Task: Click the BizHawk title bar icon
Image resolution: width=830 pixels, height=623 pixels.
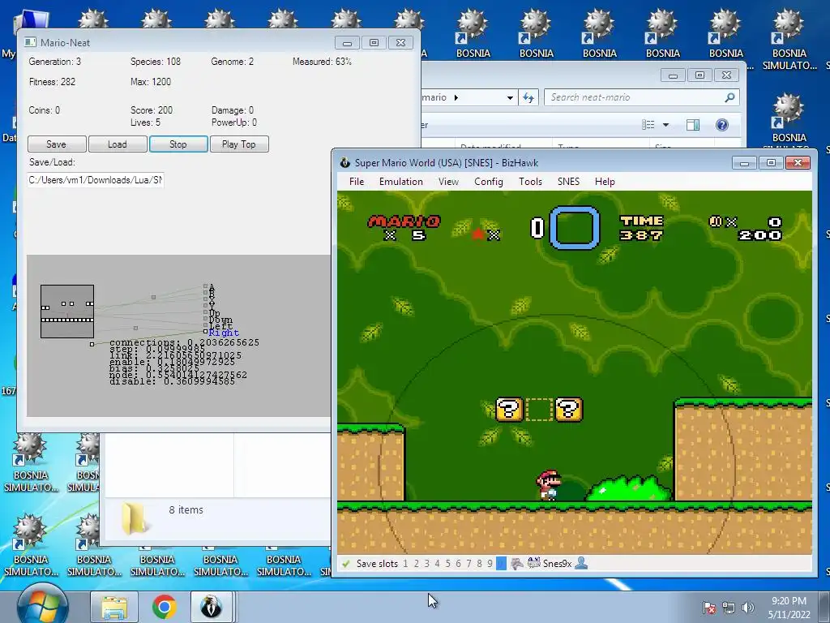Action: coord(345,162)
